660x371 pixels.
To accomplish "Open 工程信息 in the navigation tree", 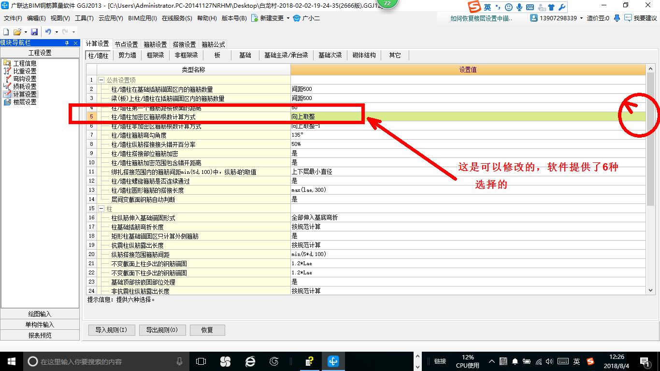I will pos(25,63).
